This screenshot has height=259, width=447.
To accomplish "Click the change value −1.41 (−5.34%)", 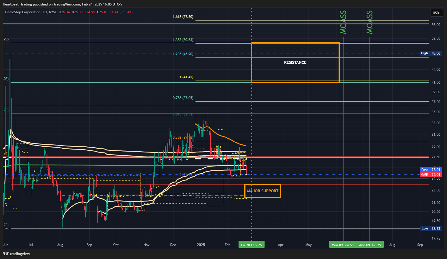I will [121, 12].
